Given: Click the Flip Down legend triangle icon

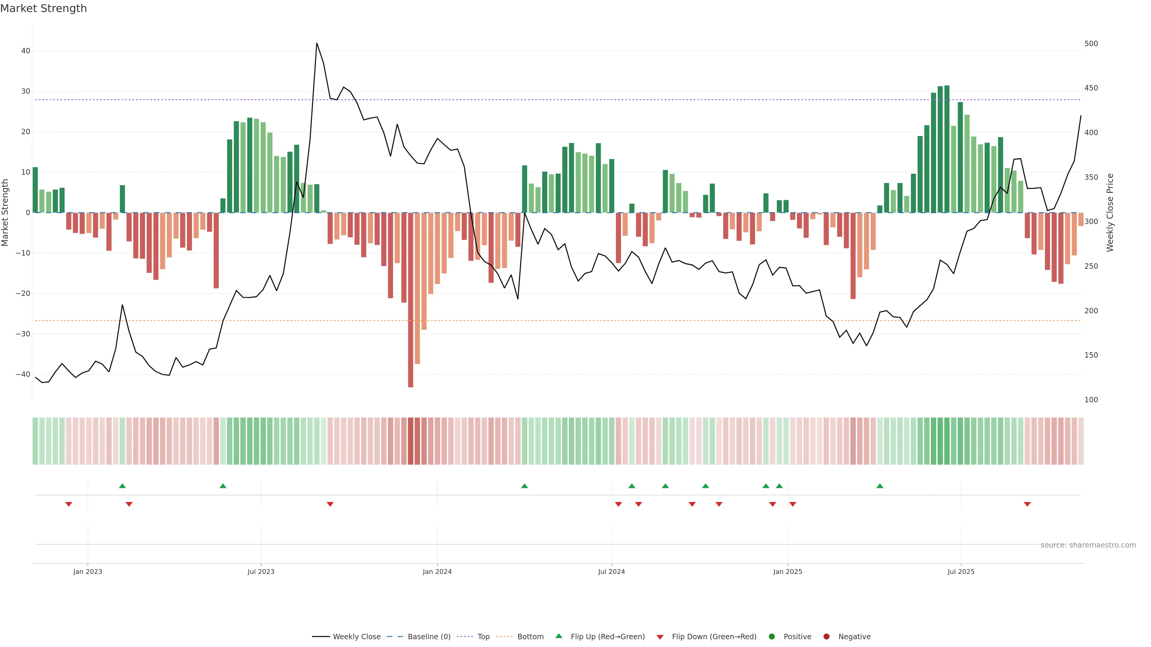Looking at the screenshot, I should click(x=660, y=637).
